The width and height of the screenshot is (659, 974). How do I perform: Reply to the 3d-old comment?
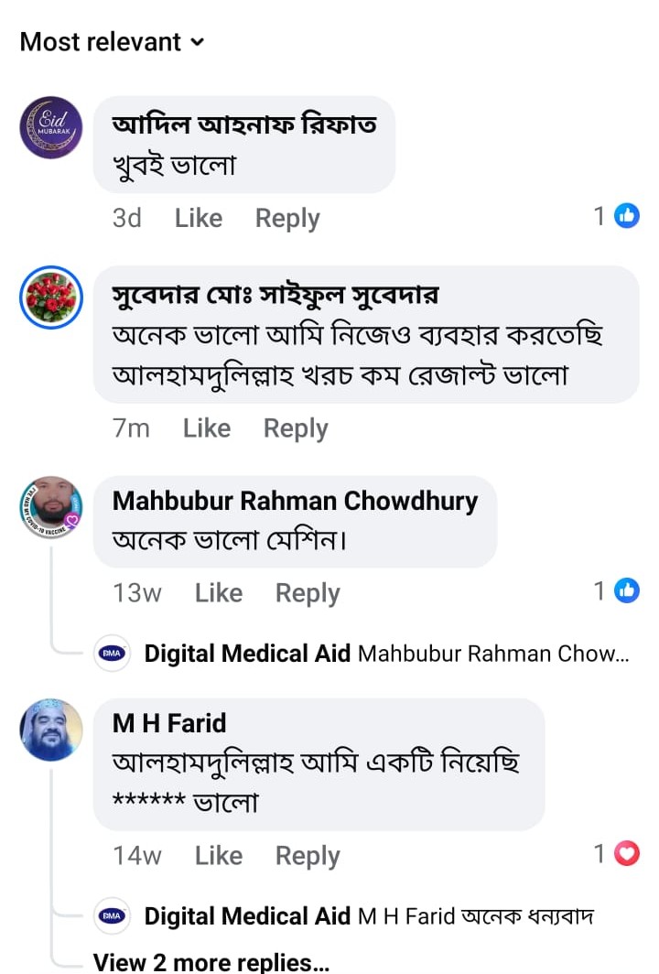click(x=287, y=218)
